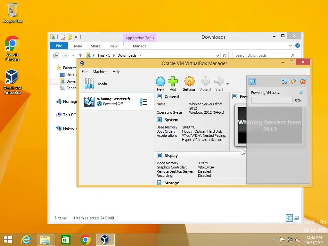Select Recent places in the navigation pane

pyautogui.click(x=68, y=88)
